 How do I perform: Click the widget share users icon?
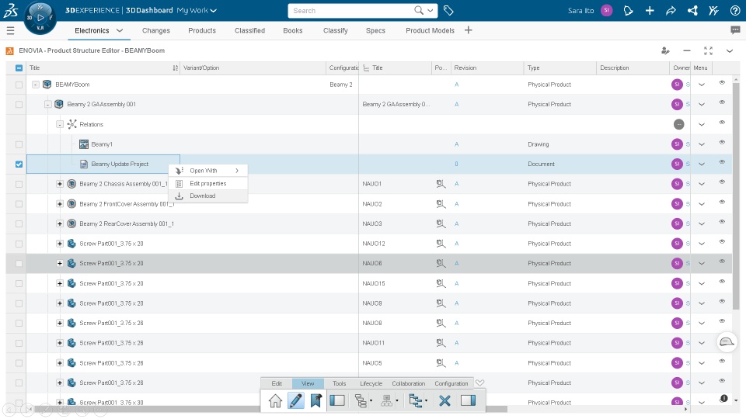tap(666, 51)
